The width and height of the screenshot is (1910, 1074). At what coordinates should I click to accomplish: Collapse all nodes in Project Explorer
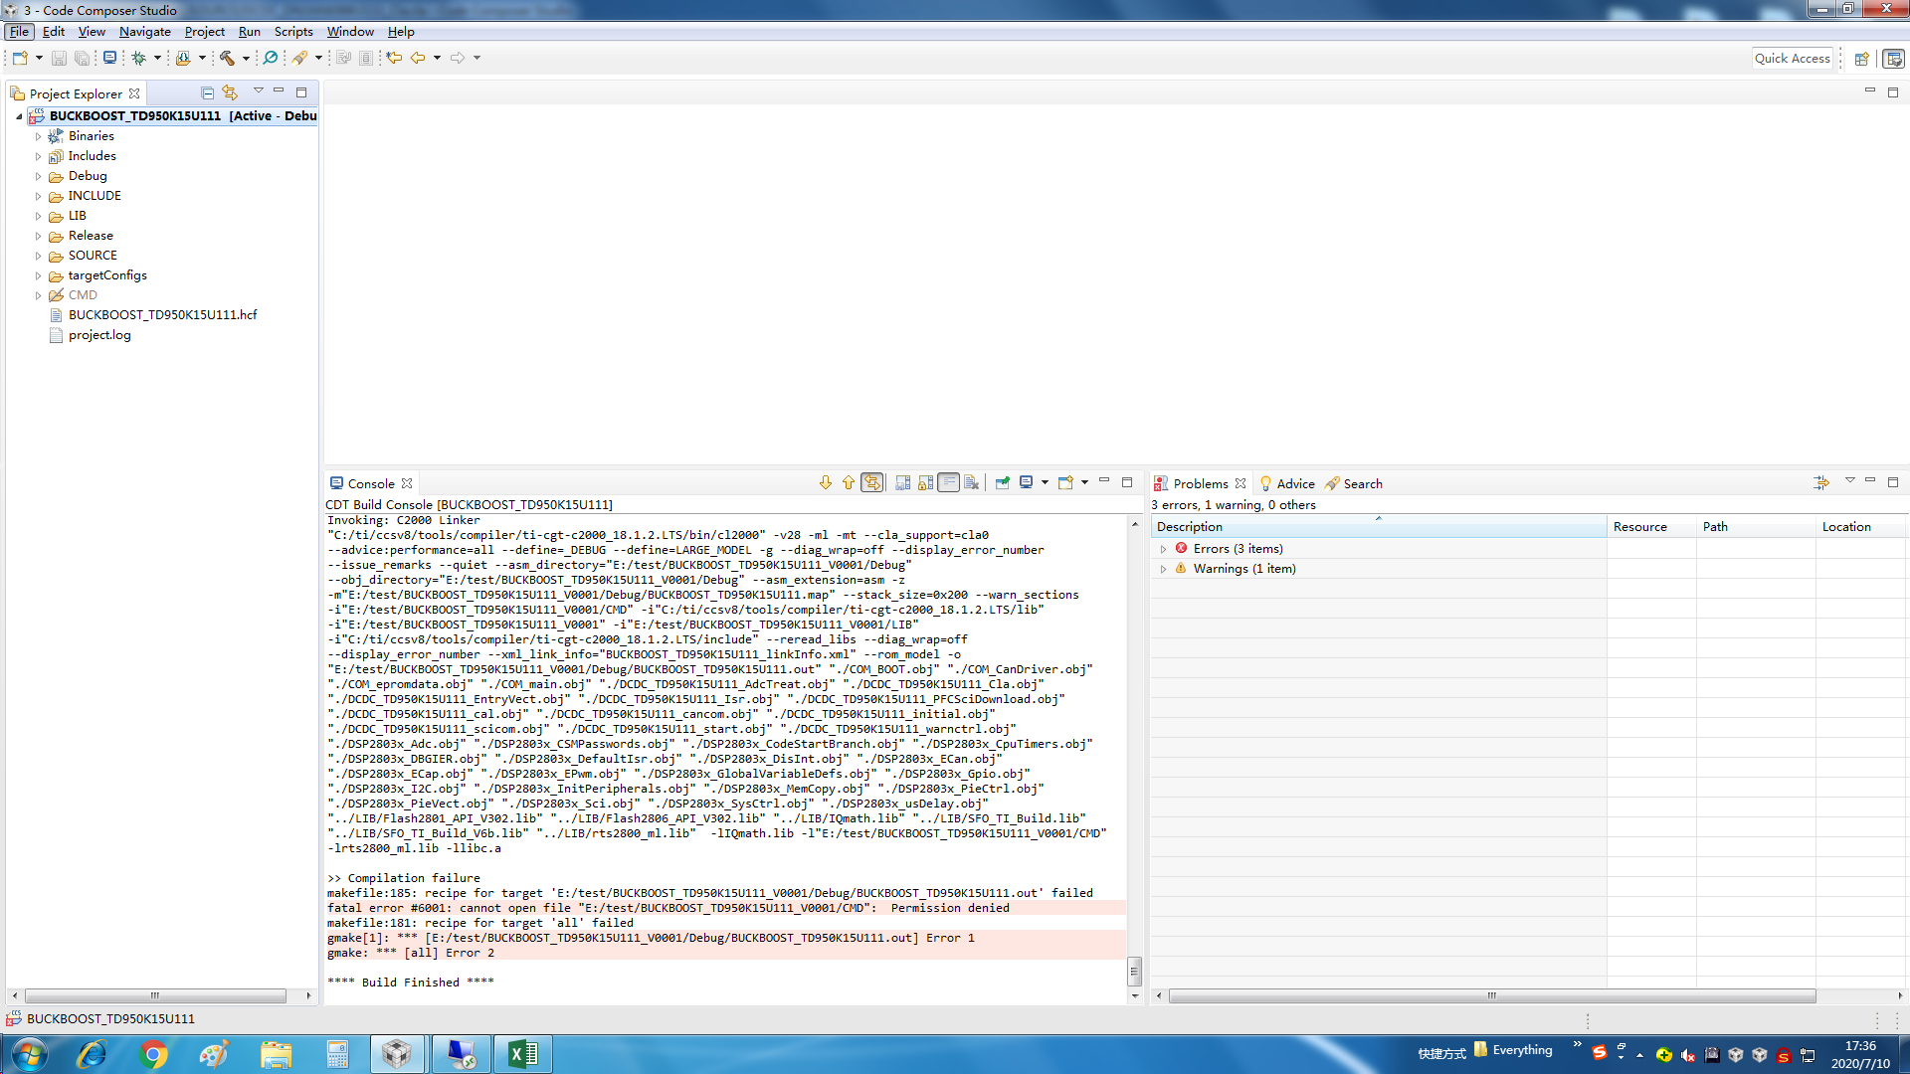(207, 92)
